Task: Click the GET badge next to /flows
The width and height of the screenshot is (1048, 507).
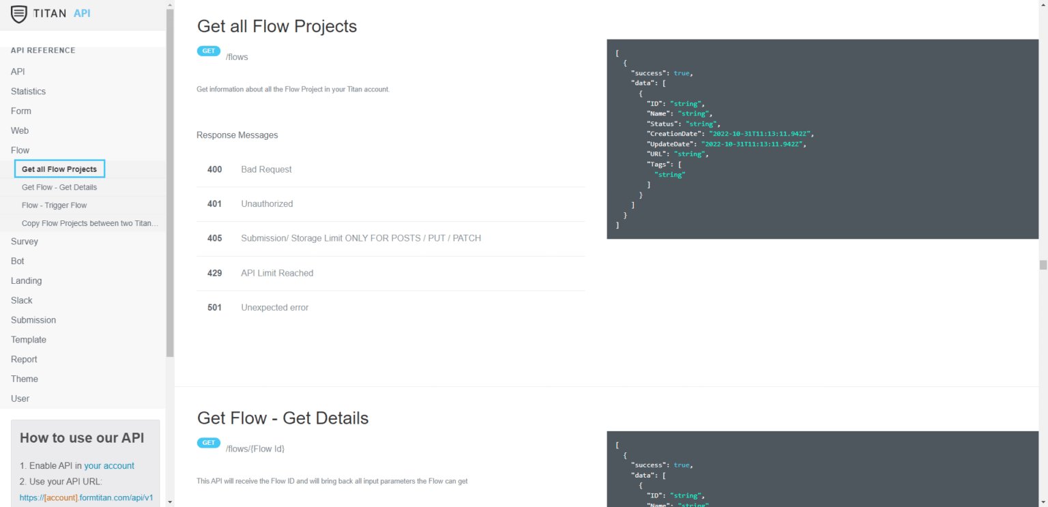Action: (x=209, y=50)
